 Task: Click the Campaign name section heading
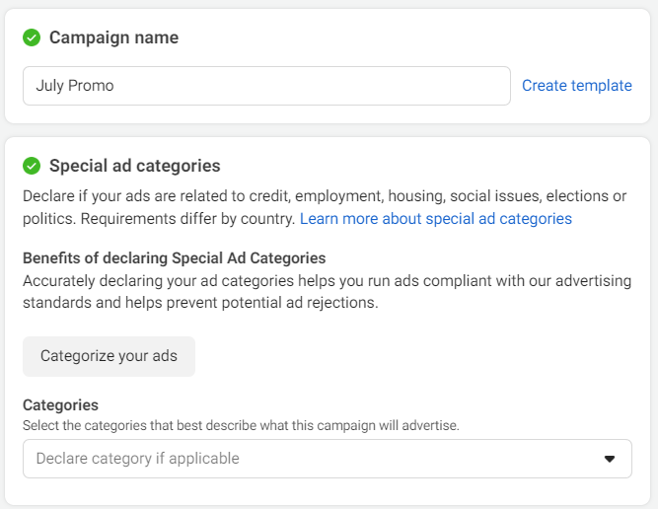click(x=113, y=37)
